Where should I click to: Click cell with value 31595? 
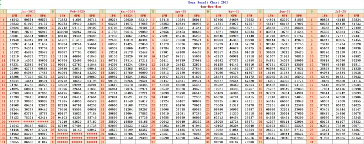(299, 20)
